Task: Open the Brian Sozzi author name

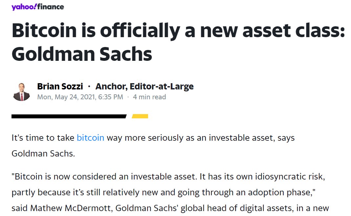Action: coord(60,86)
